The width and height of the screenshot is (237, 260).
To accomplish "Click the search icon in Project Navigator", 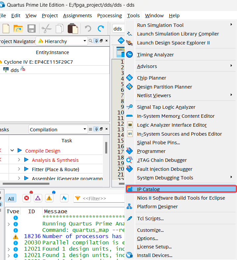I will click(90, 41).
